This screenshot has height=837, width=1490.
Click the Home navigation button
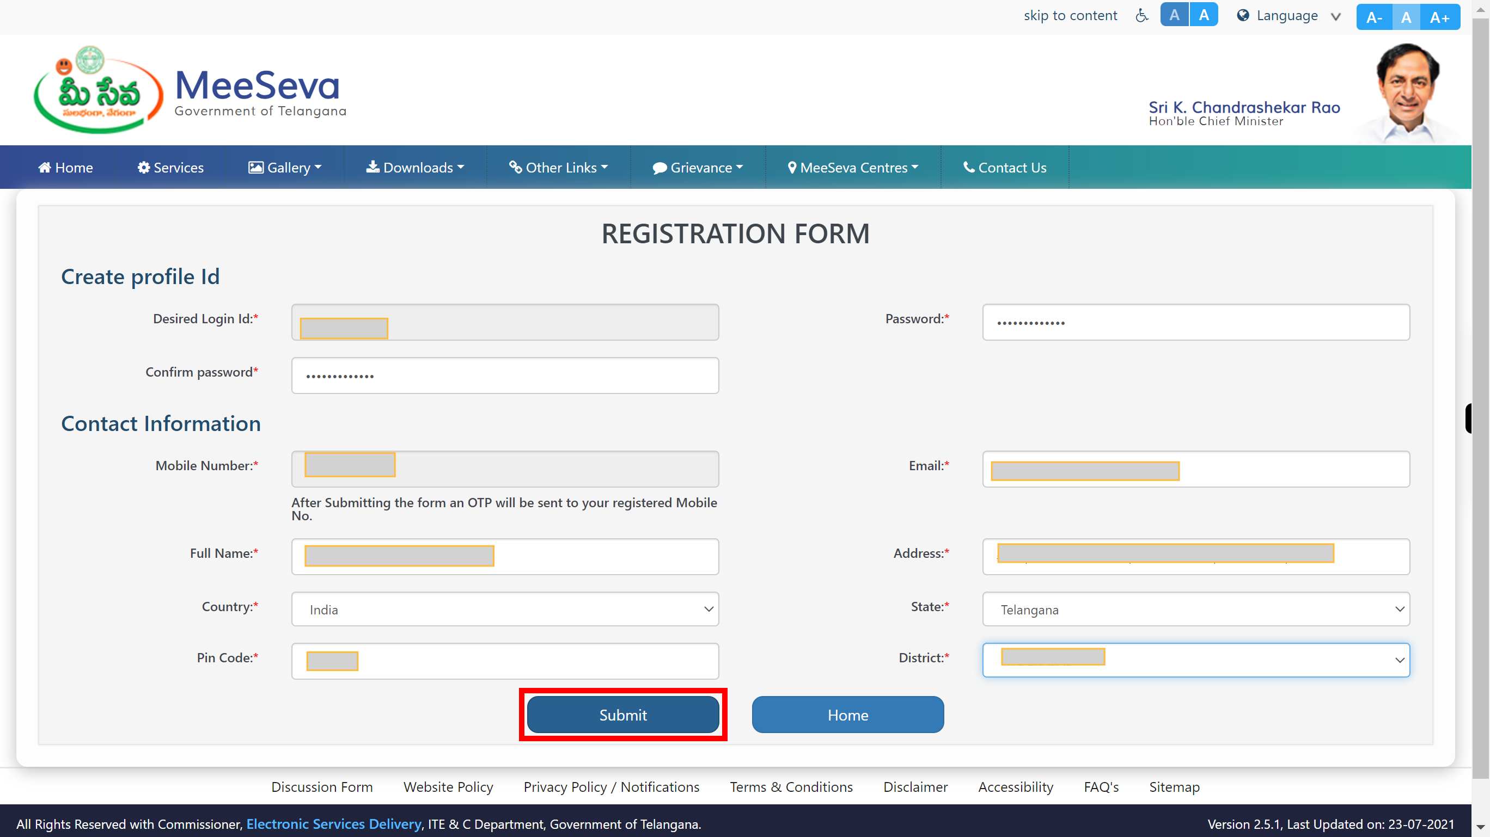pyautogui.click(x=65, y=167)
